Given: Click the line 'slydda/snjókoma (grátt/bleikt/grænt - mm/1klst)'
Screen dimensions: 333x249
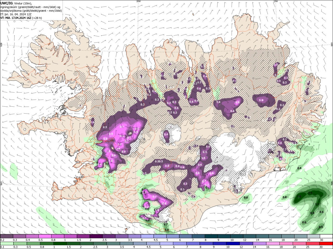Looking at the screenshot, I should (31, 11).
